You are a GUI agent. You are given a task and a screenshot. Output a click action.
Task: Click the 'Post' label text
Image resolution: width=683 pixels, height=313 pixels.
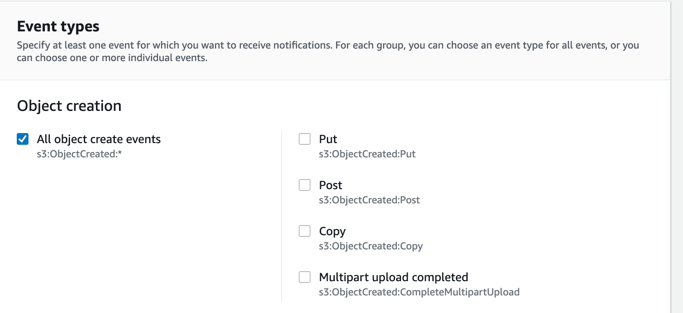point(330,185)
